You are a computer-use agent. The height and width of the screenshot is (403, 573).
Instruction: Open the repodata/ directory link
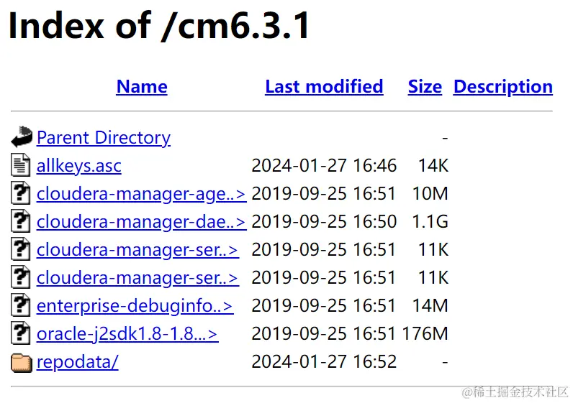click(78, 363)
